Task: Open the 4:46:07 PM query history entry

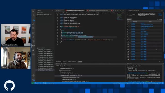Action: [46, 68]
